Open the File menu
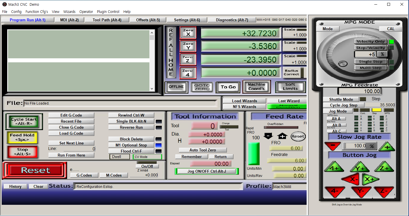 [5, 12]
